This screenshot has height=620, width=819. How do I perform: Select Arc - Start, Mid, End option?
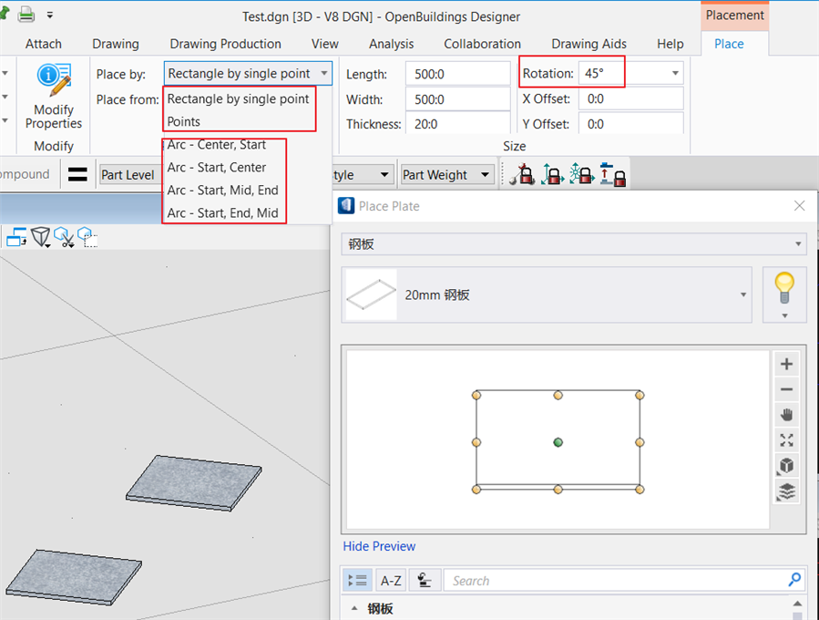point(223,191)
